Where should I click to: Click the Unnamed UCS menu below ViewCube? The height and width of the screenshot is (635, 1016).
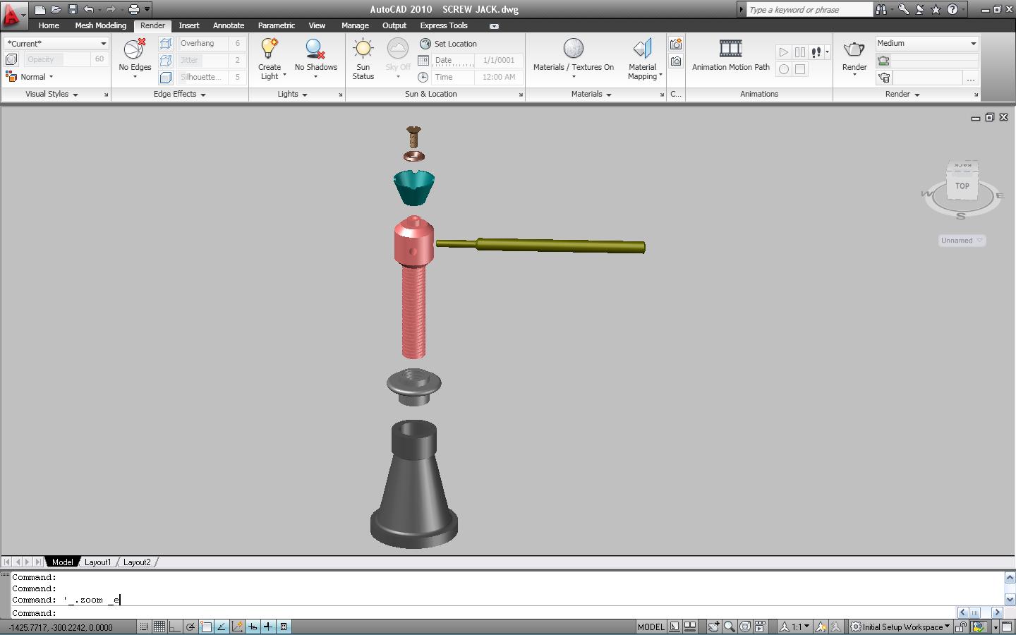(961, 241)
